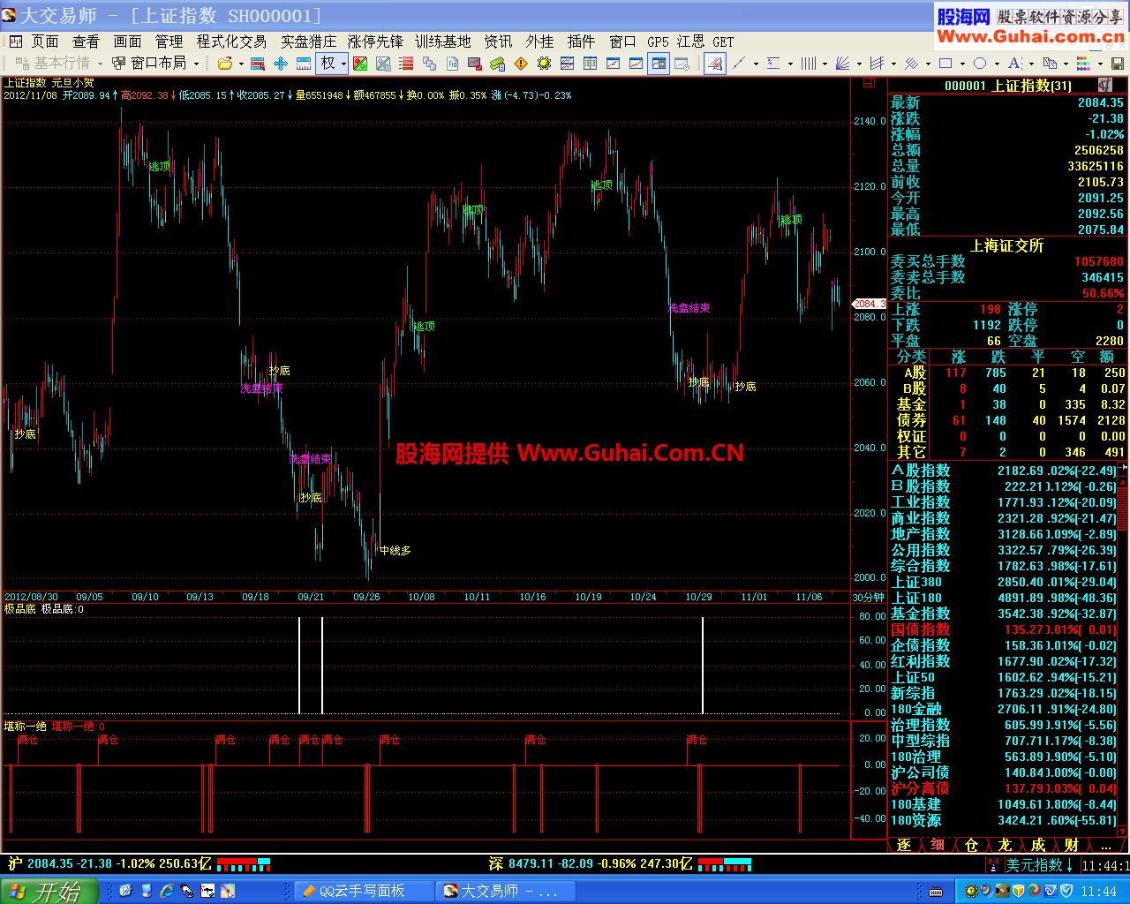
Task: Select the rectangle drawing tool
Action: pos(945,64)
